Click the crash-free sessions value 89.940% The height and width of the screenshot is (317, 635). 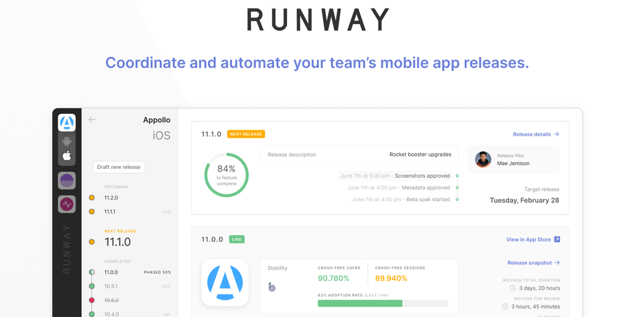click(391, 278)
